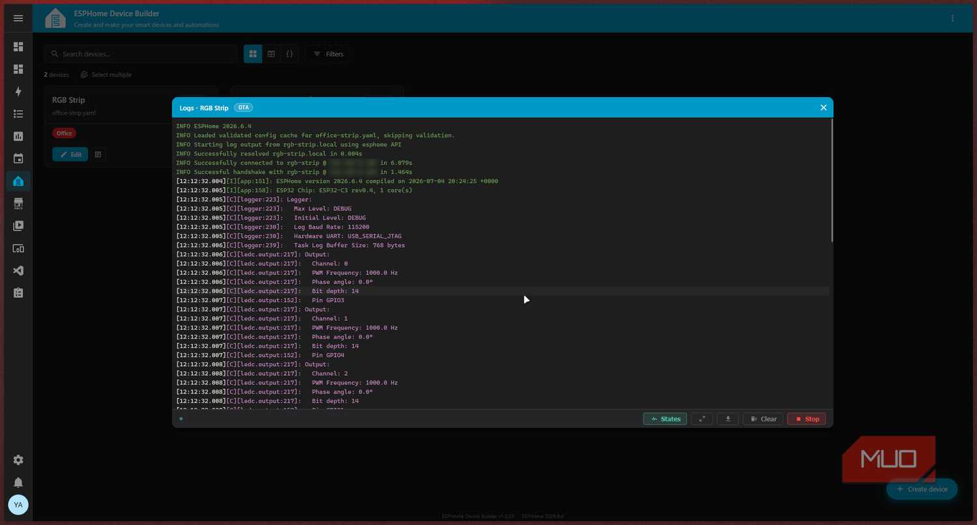The image size is (977, 525).
Task: Click the Office tag on RGB Strip
Action: [64, 134]
